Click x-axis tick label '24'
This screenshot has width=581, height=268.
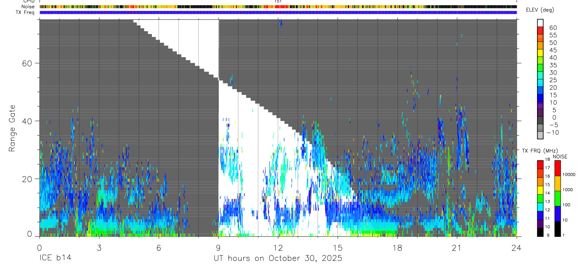[517, 248]
